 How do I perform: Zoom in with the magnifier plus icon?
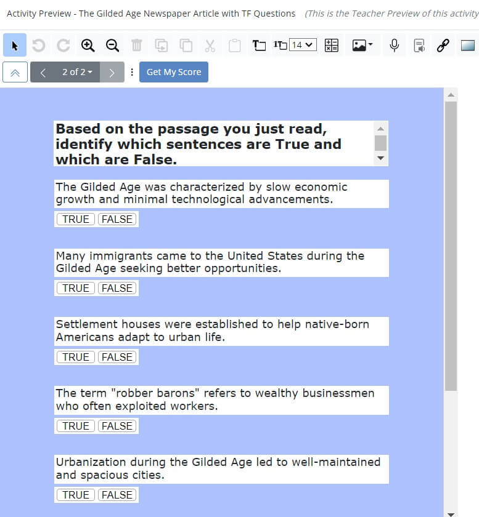(88, 45)
